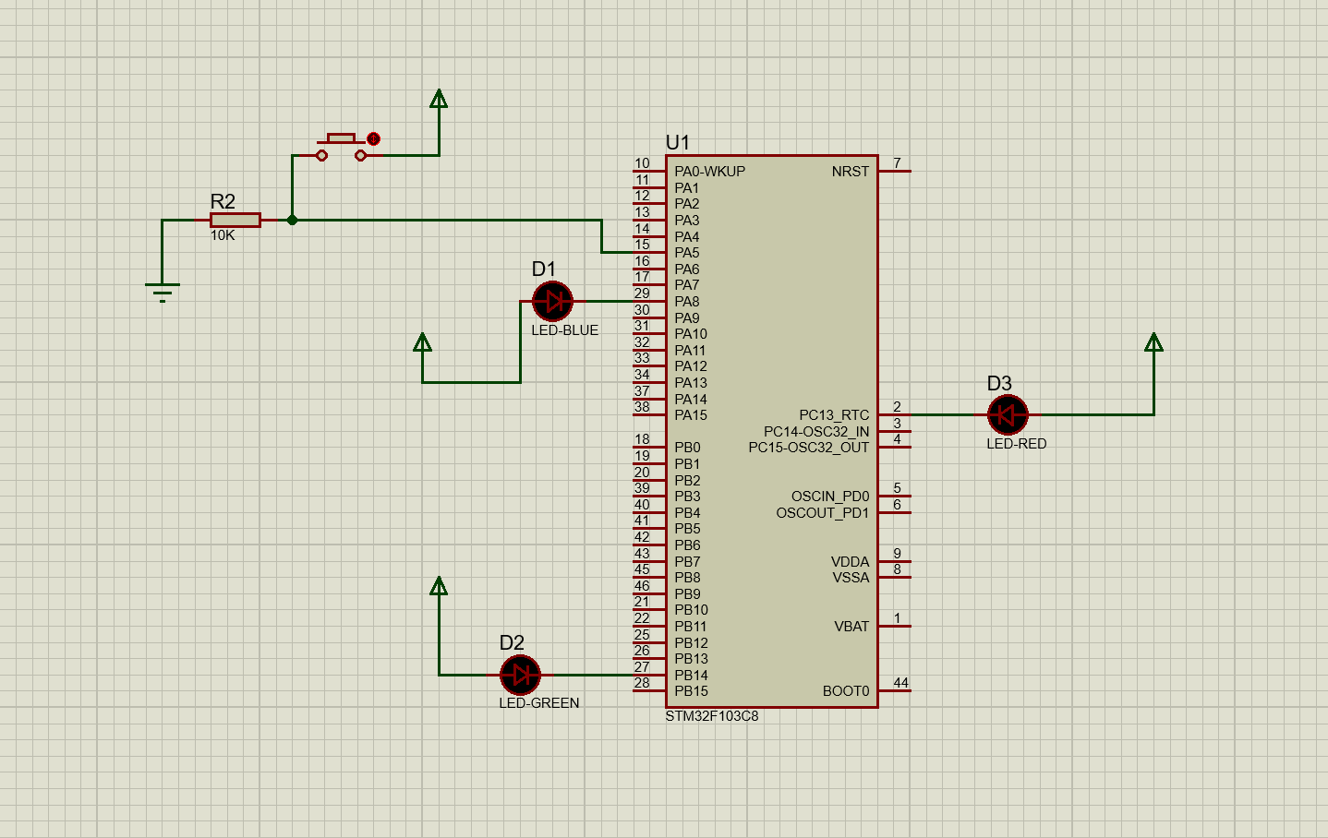Select the U1 reference label
The height and width of the screenshot is (838, 1328).
[678, 142]
